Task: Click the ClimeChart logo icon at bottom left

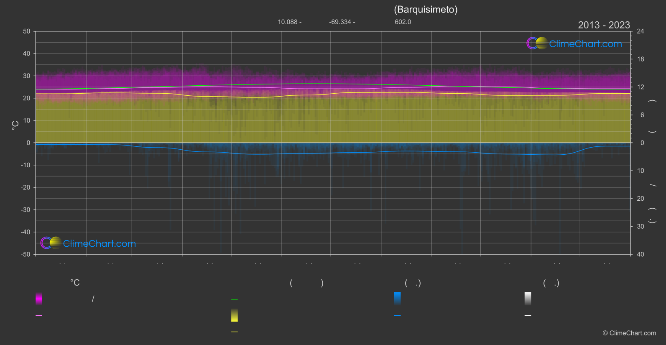Action: (51, 243)
